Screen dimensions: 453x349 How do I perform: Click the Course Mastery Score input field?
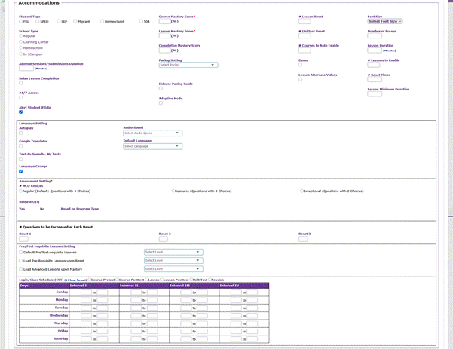click(164, 21)
